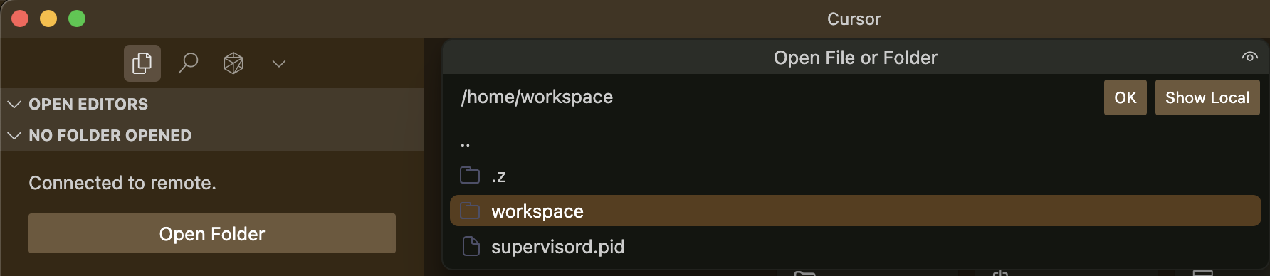Confirm the path with OK

1125,97
